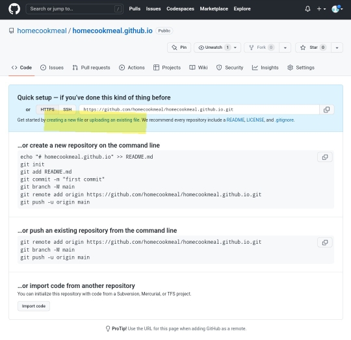Copy the clone URL to clipboard
351x340 pixels.
[326, 109]
